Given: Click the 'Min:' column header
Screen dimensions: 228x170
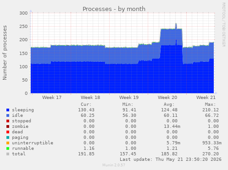Looking at the screenshot, I should 128,104.
